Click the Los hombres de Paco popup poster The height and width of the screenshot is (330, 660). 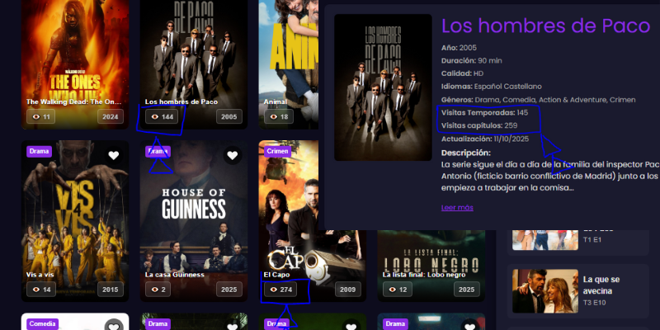point(383,87)
